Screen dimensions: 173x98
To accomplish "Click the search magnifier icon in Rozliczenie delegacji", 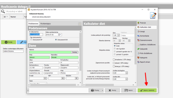I will (3, 11).
